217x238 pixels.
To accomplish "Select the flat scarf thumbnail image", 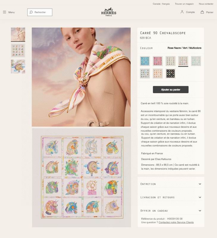I will tap(18, 51).
